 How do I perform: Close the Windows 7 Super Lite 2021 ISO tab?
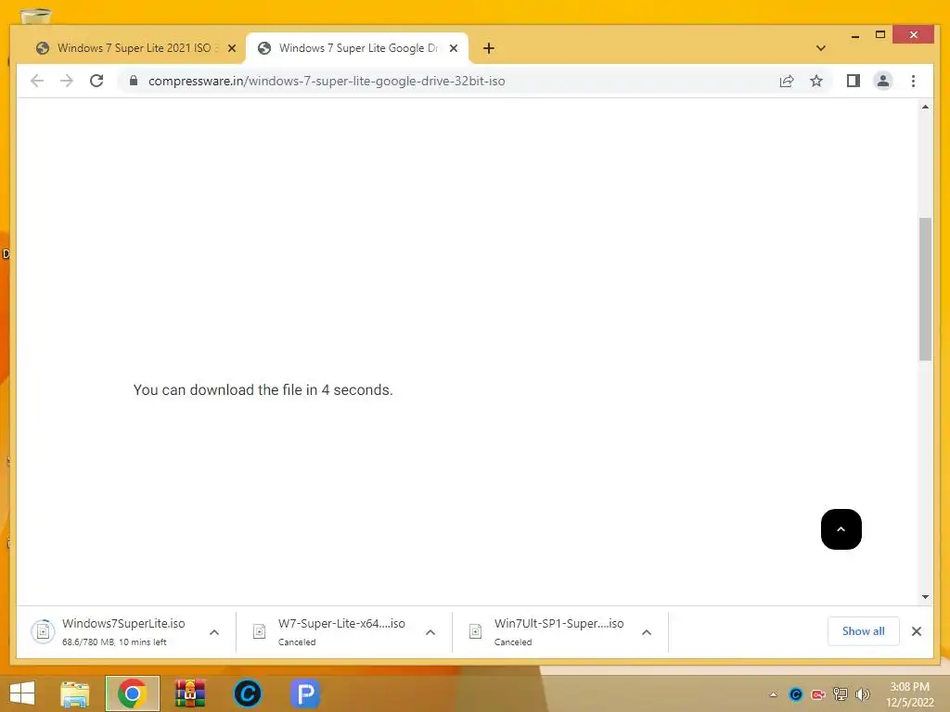pos(231,48)
